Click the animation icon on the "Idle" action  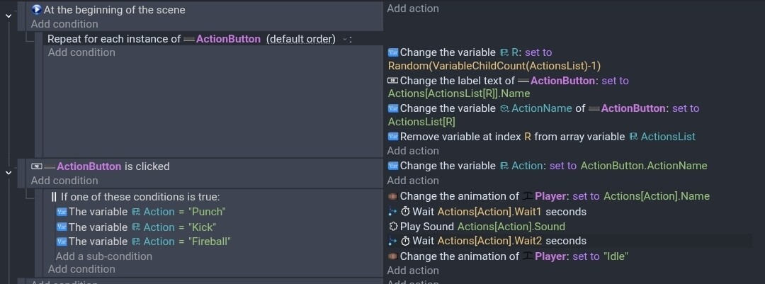[x=393, y=256]
